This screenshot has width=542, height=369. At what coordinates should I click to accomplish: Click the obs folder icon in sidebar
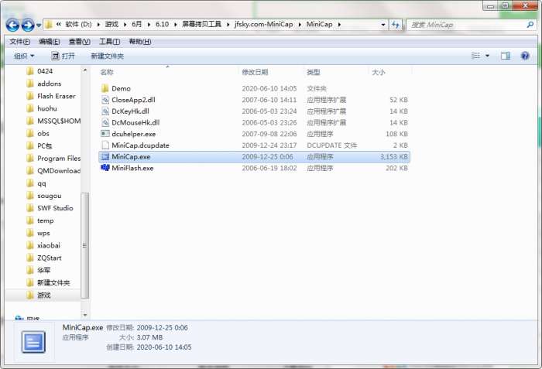tap(30, 133)
